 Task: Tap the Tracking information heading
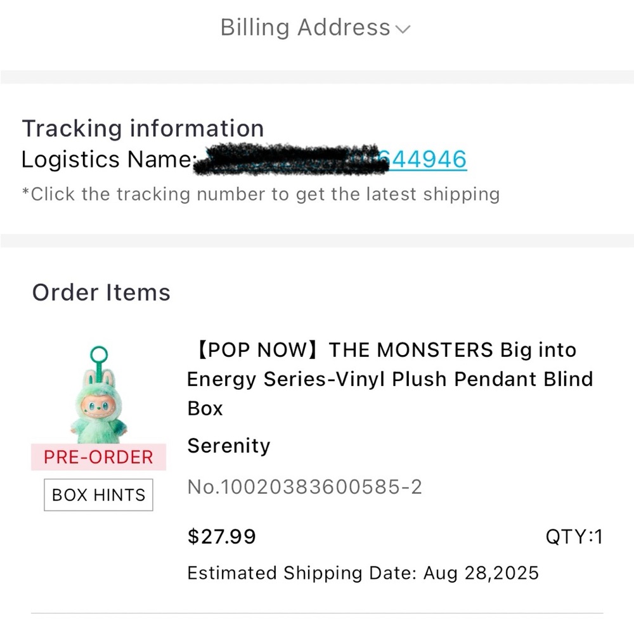(143, 129)
